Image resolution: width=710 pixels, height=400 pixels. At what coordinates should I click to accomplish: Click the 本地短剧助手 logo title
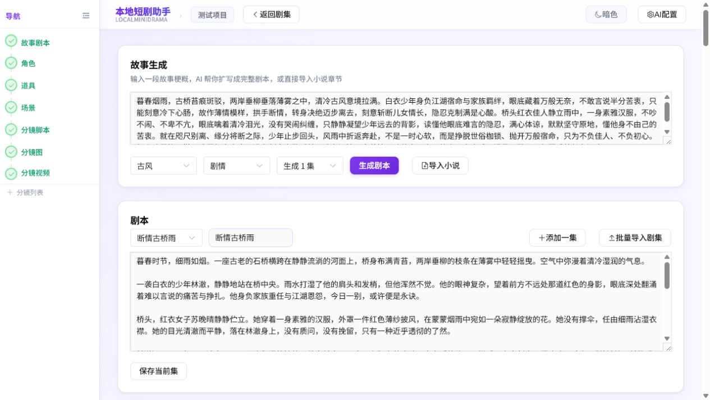143,11
